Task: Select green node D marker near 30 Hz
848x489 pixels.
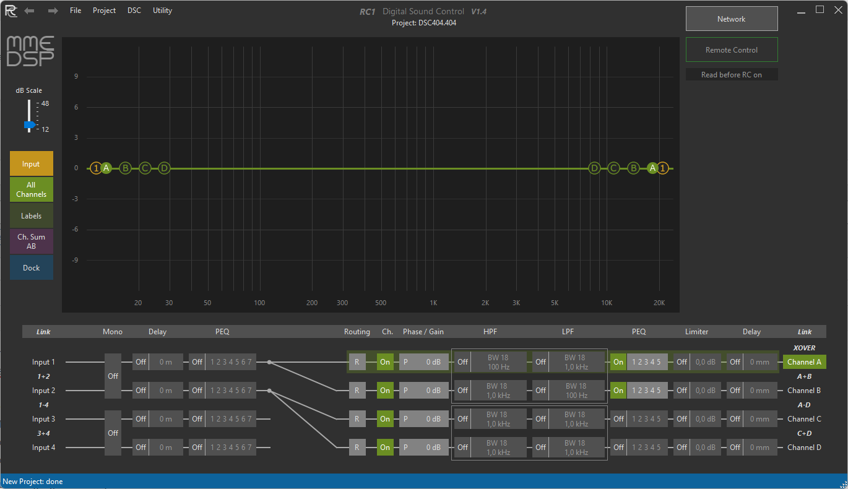Action: click(x=164, y=168)
